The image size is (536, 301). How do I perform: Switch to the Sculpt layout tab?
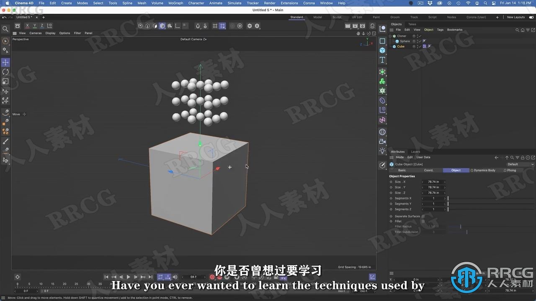click(x=337, y=17)
